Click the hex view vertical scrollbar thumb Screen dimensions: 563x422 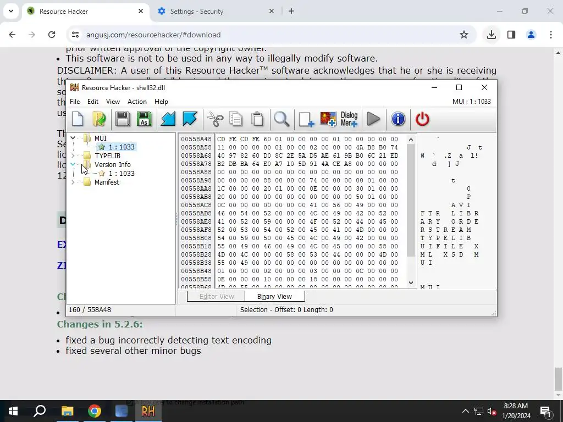(x=411, y=200)
